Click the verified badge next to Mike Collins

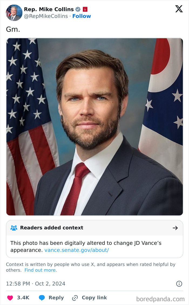(x=78, y=9)
